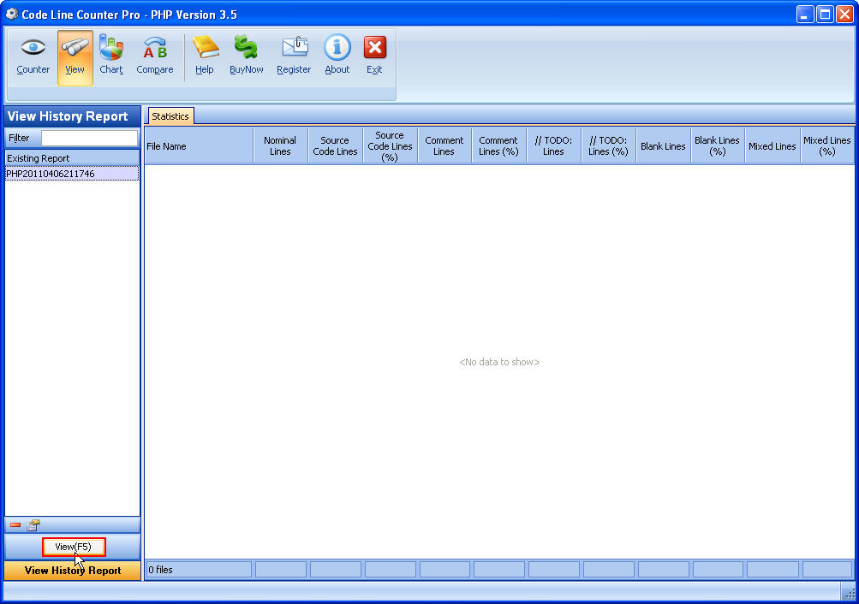Image resolution: width=859 pixels, height=604 pixels.
Task: Click the Comment Lines (%) column header
Action: 498,145
